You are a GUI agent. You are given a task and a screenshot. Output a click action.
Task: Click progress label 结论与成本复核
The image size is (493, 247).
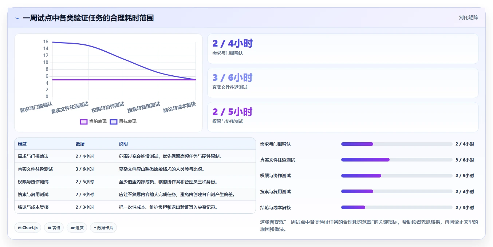[275, 208]
